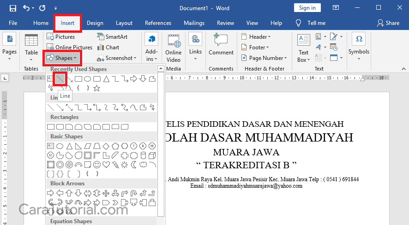Pick the cross basic shape
Image resolution: width=409 pixels, height=225 pixels.
point(125,155)
